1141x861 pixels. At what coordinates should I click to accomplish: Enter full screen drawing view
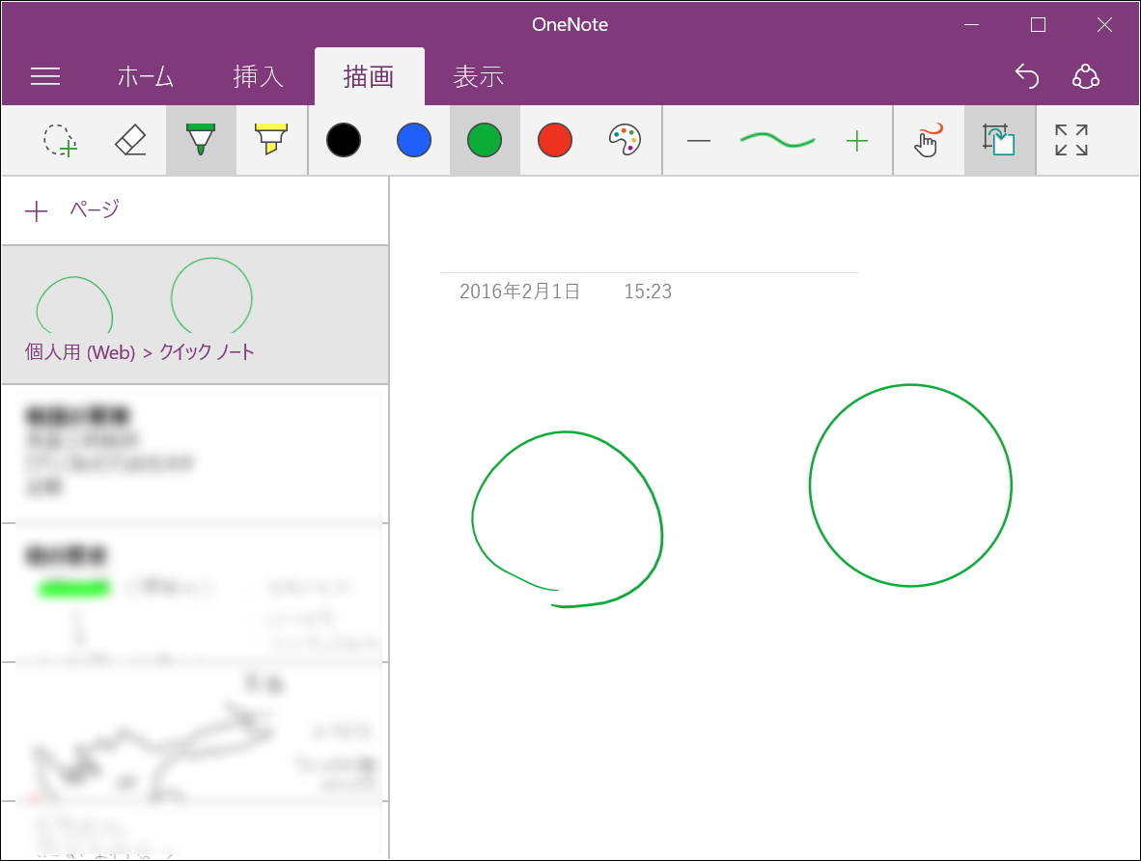click(x=1070, y=140)
